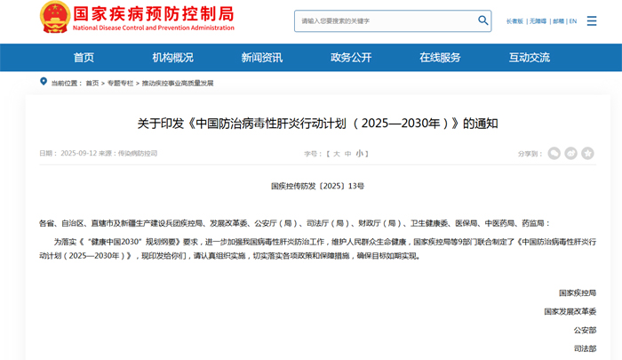622x360 pixels.
Task: Expand the 新闻资讯 navigation menu
Action: click(261, 58)
